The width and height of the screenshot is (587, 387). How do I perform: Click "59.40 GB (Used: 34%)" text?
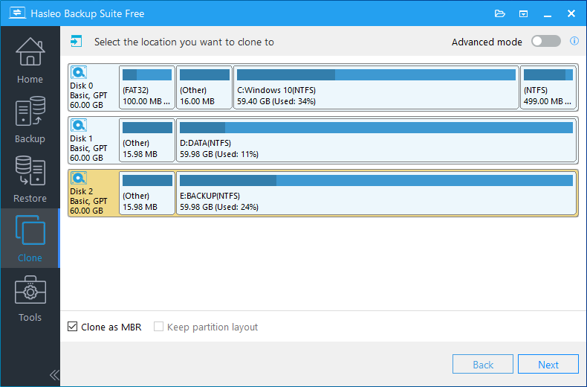276,101
